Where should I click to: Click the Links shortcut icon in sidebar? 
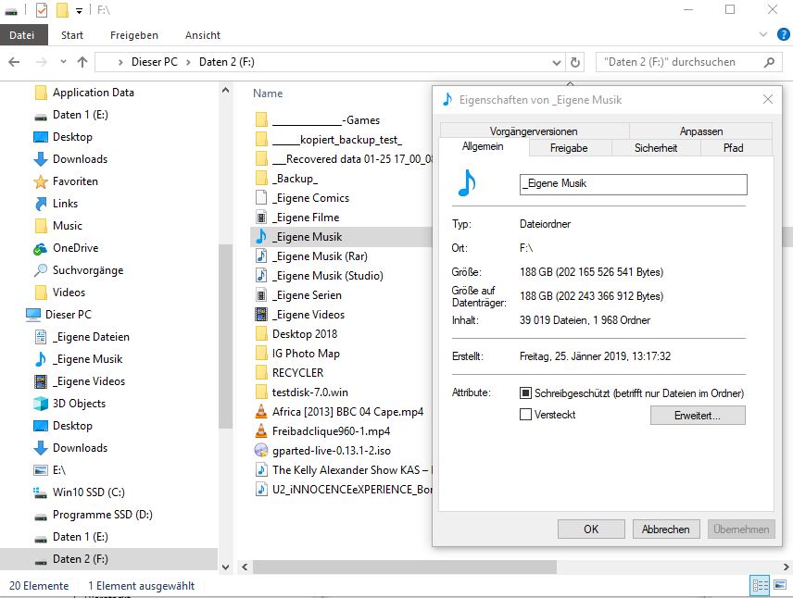[x=41, y=204]
